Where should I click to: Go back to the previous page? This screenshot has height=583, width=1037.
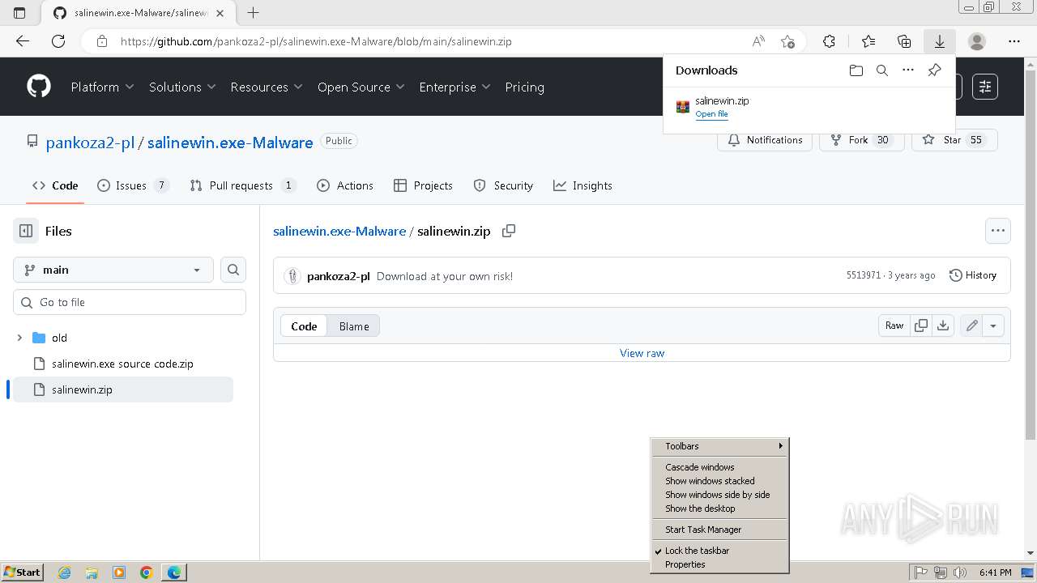click(23, 41)
